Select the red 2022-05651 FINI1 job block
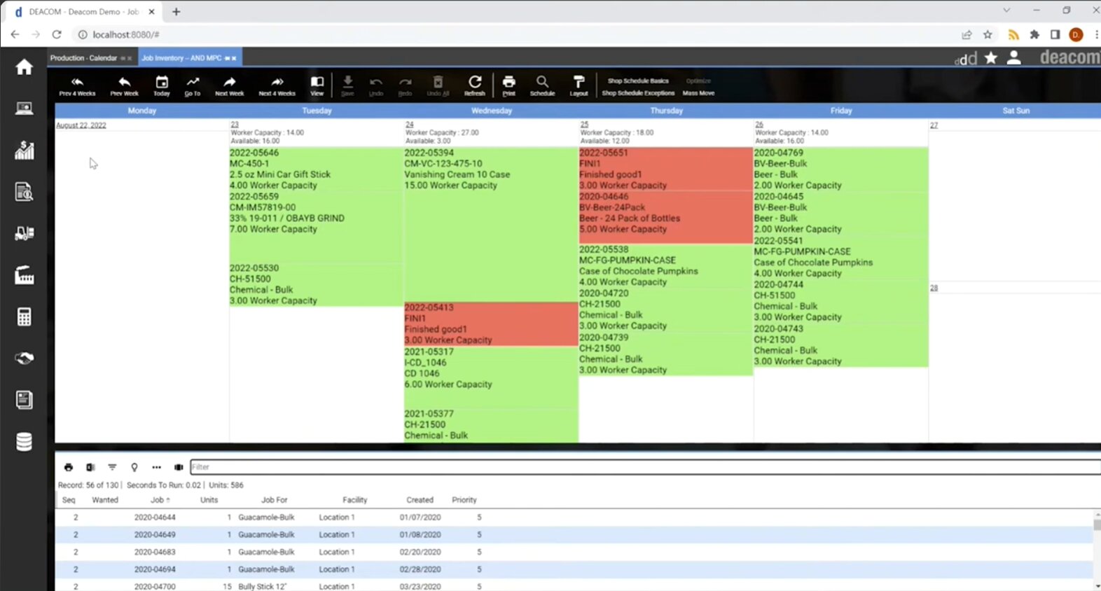Image resolution: width=1101 pixels, height=591 pixels. pos(665,169)
